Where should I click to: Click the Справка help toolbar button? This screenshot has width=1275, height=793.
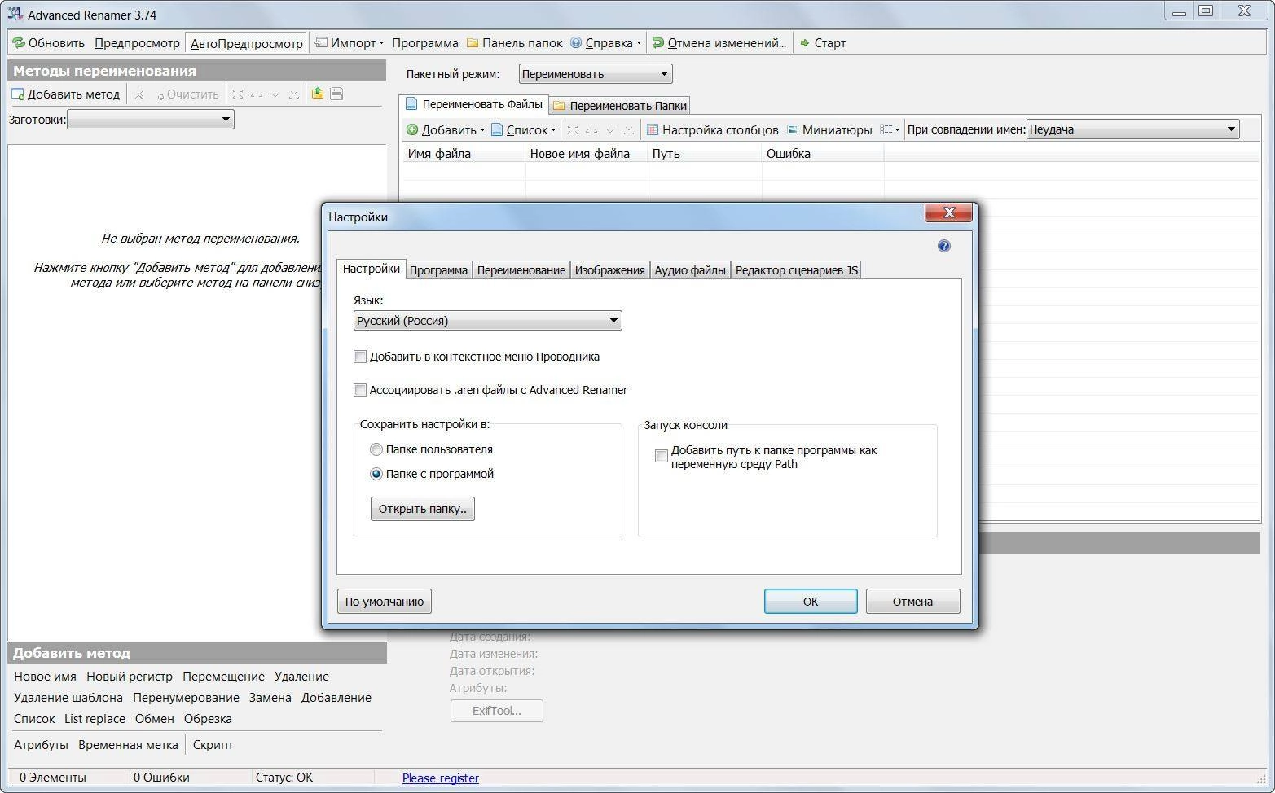601,43
